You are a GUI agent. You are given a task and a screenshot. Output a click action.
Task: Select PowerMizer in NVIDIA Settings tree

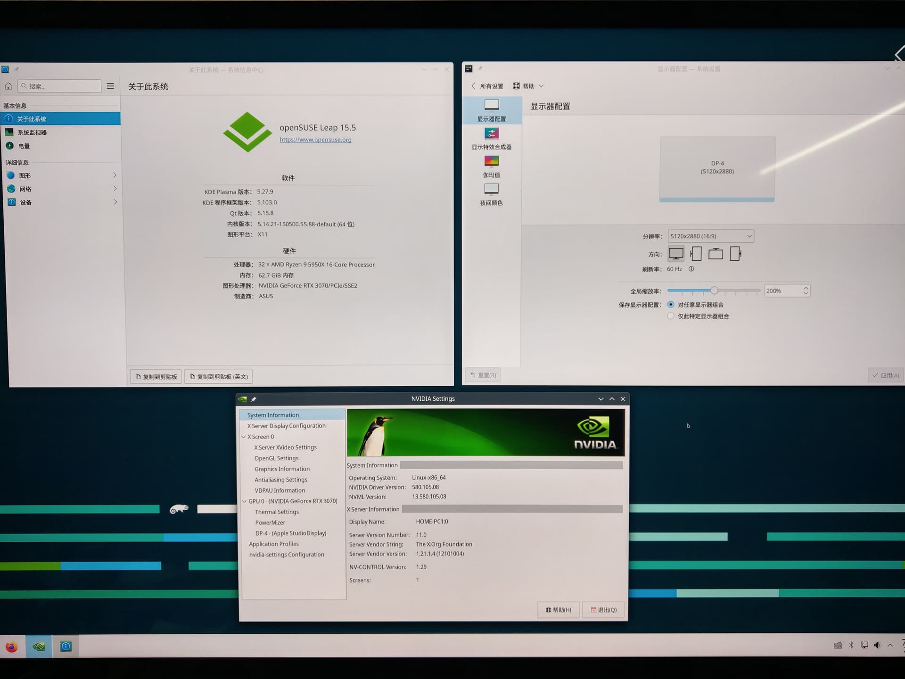tap(270, 522)
